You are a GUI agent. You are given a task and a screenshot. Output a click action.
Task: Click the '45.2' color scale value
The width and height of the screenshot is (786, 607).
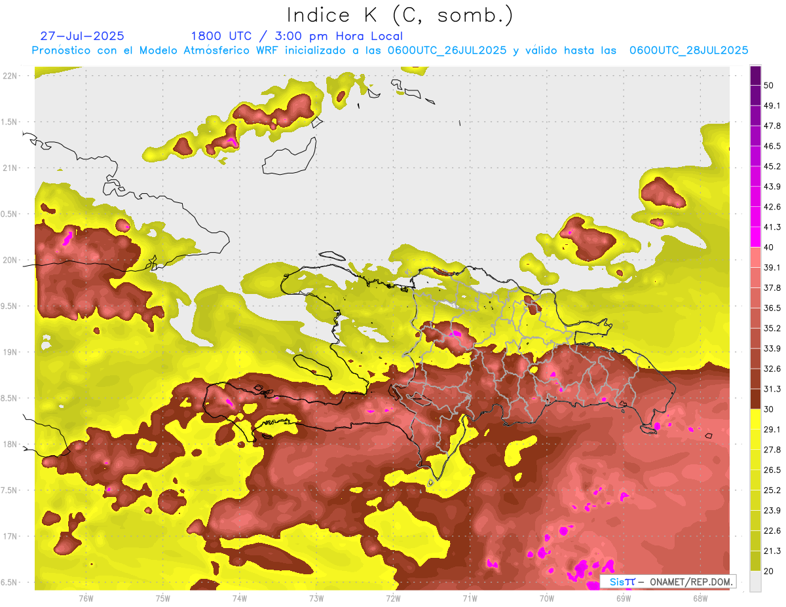coord(772,166)
